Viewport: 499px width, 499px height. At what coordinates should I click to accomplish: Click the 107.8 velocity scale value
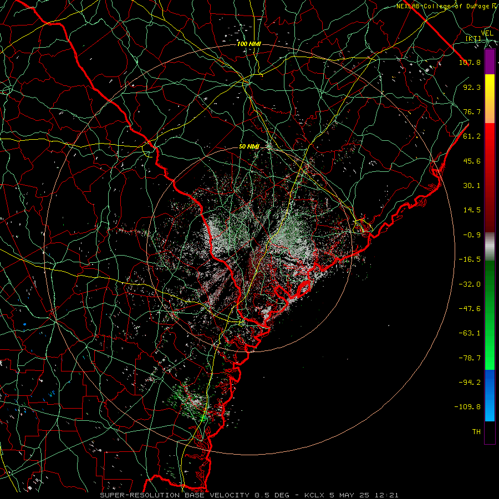click(470, 62)
